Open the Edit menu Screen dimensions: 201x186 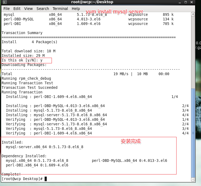coord(17,9)
